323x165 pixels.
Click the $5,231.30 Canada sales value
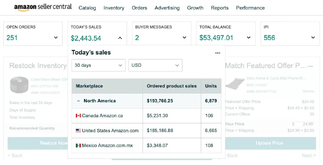(157, 116)
